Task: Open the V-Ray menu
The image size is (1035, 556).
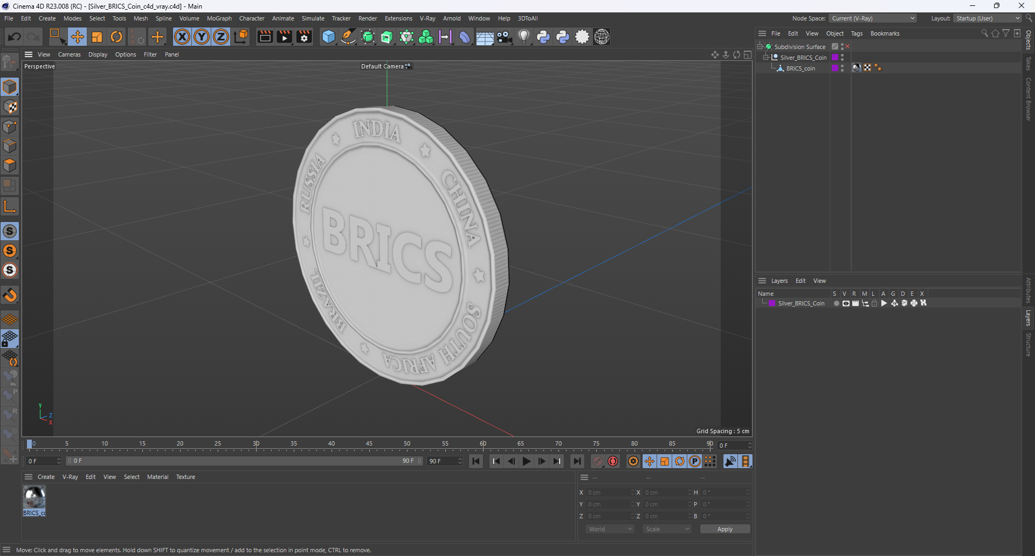Action: pos(427,18)
